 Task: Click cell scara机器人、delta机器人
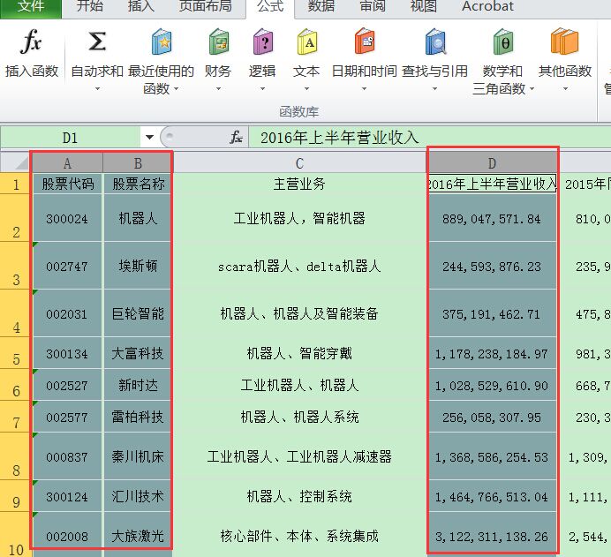tap(299, 266)
